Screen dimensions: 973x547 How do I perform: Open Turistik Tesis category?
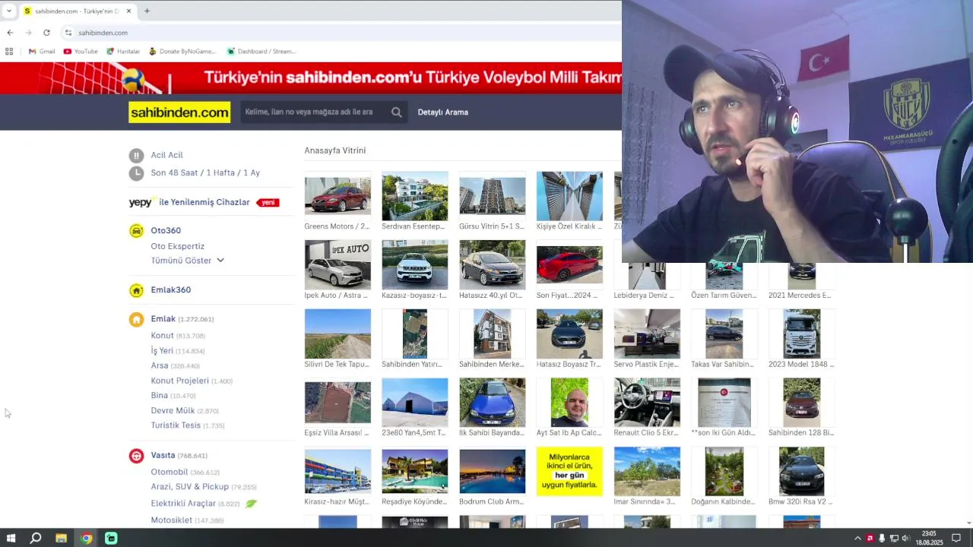point(176,425)
